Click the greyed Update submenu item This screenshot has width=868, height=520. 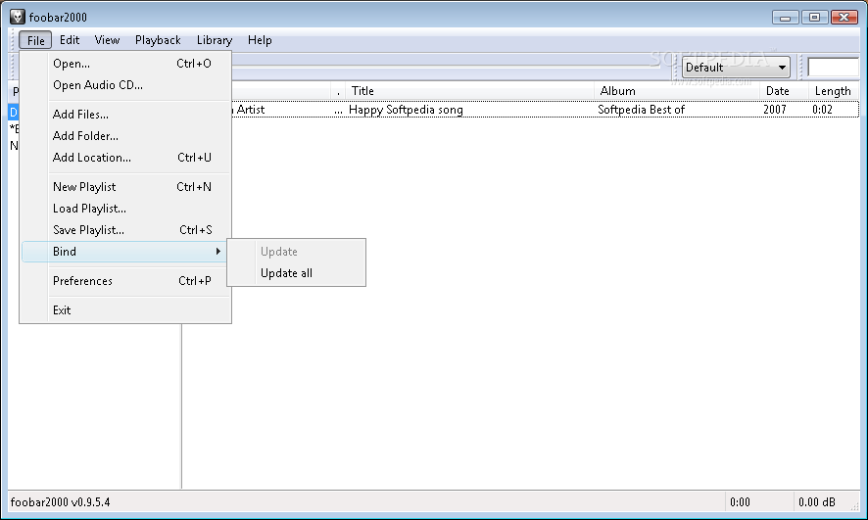click(297, 252)
